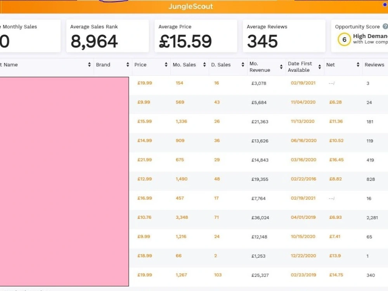Click monthly sales value 1,490
The width and height of the screenshot is (388, 291).
coord(181,179)
